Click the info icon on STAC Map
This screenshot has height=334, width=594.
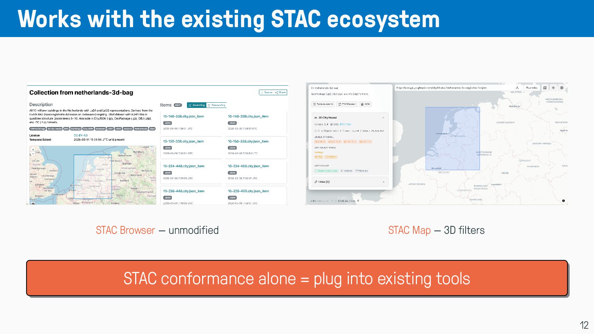click(x=563, y=201)
